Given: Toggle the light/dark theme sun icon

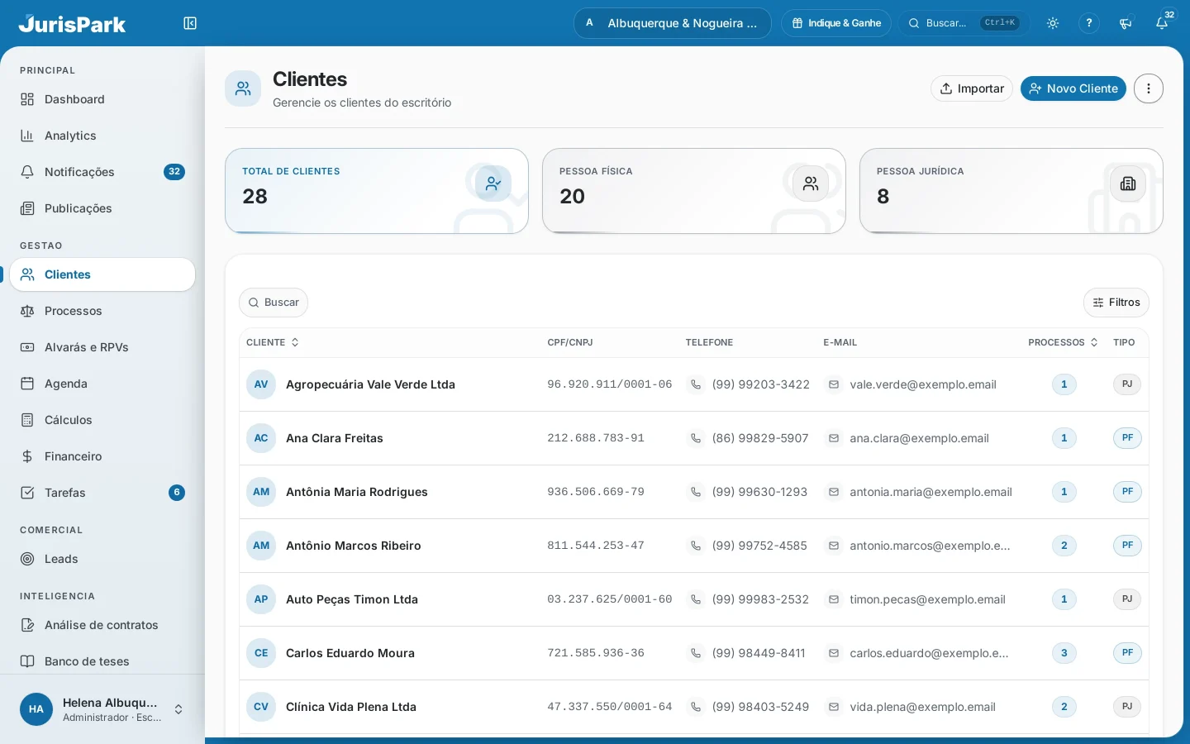Looking at the screenshot, I should point(1053,23).
